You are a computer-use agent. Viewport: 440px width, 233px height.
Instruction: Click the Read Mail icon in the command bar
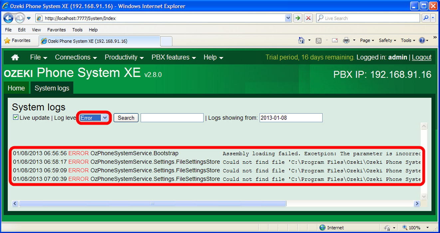pos(335,41)
